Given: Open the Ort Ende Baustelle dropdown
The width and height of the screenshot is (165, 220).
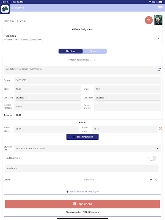Looking at the screenshot, I should [101, 98].
